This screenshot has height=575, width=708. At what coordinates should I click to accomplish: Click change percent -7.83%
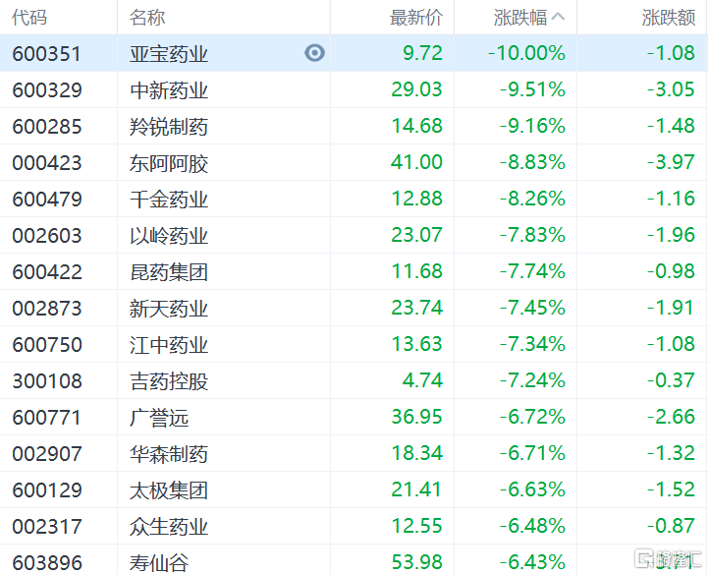point(532,235)
